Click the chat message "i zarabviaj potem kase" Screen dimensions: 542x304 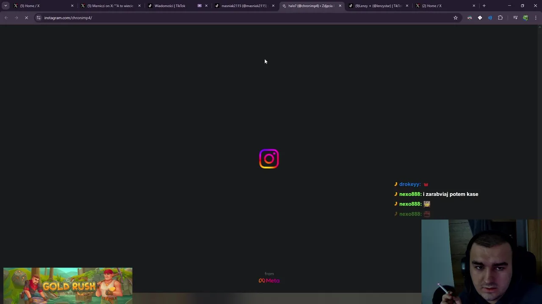451,194
